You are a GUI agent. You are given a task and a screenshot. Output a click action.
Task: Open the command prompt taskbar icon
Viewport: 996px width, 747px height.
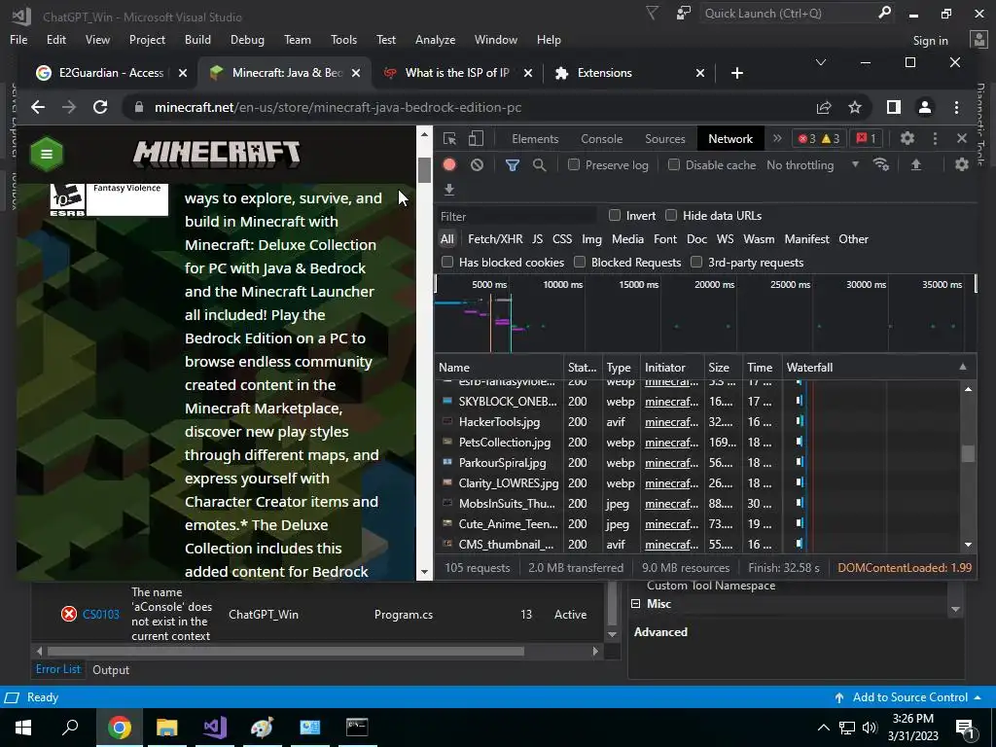coord(357,728)
